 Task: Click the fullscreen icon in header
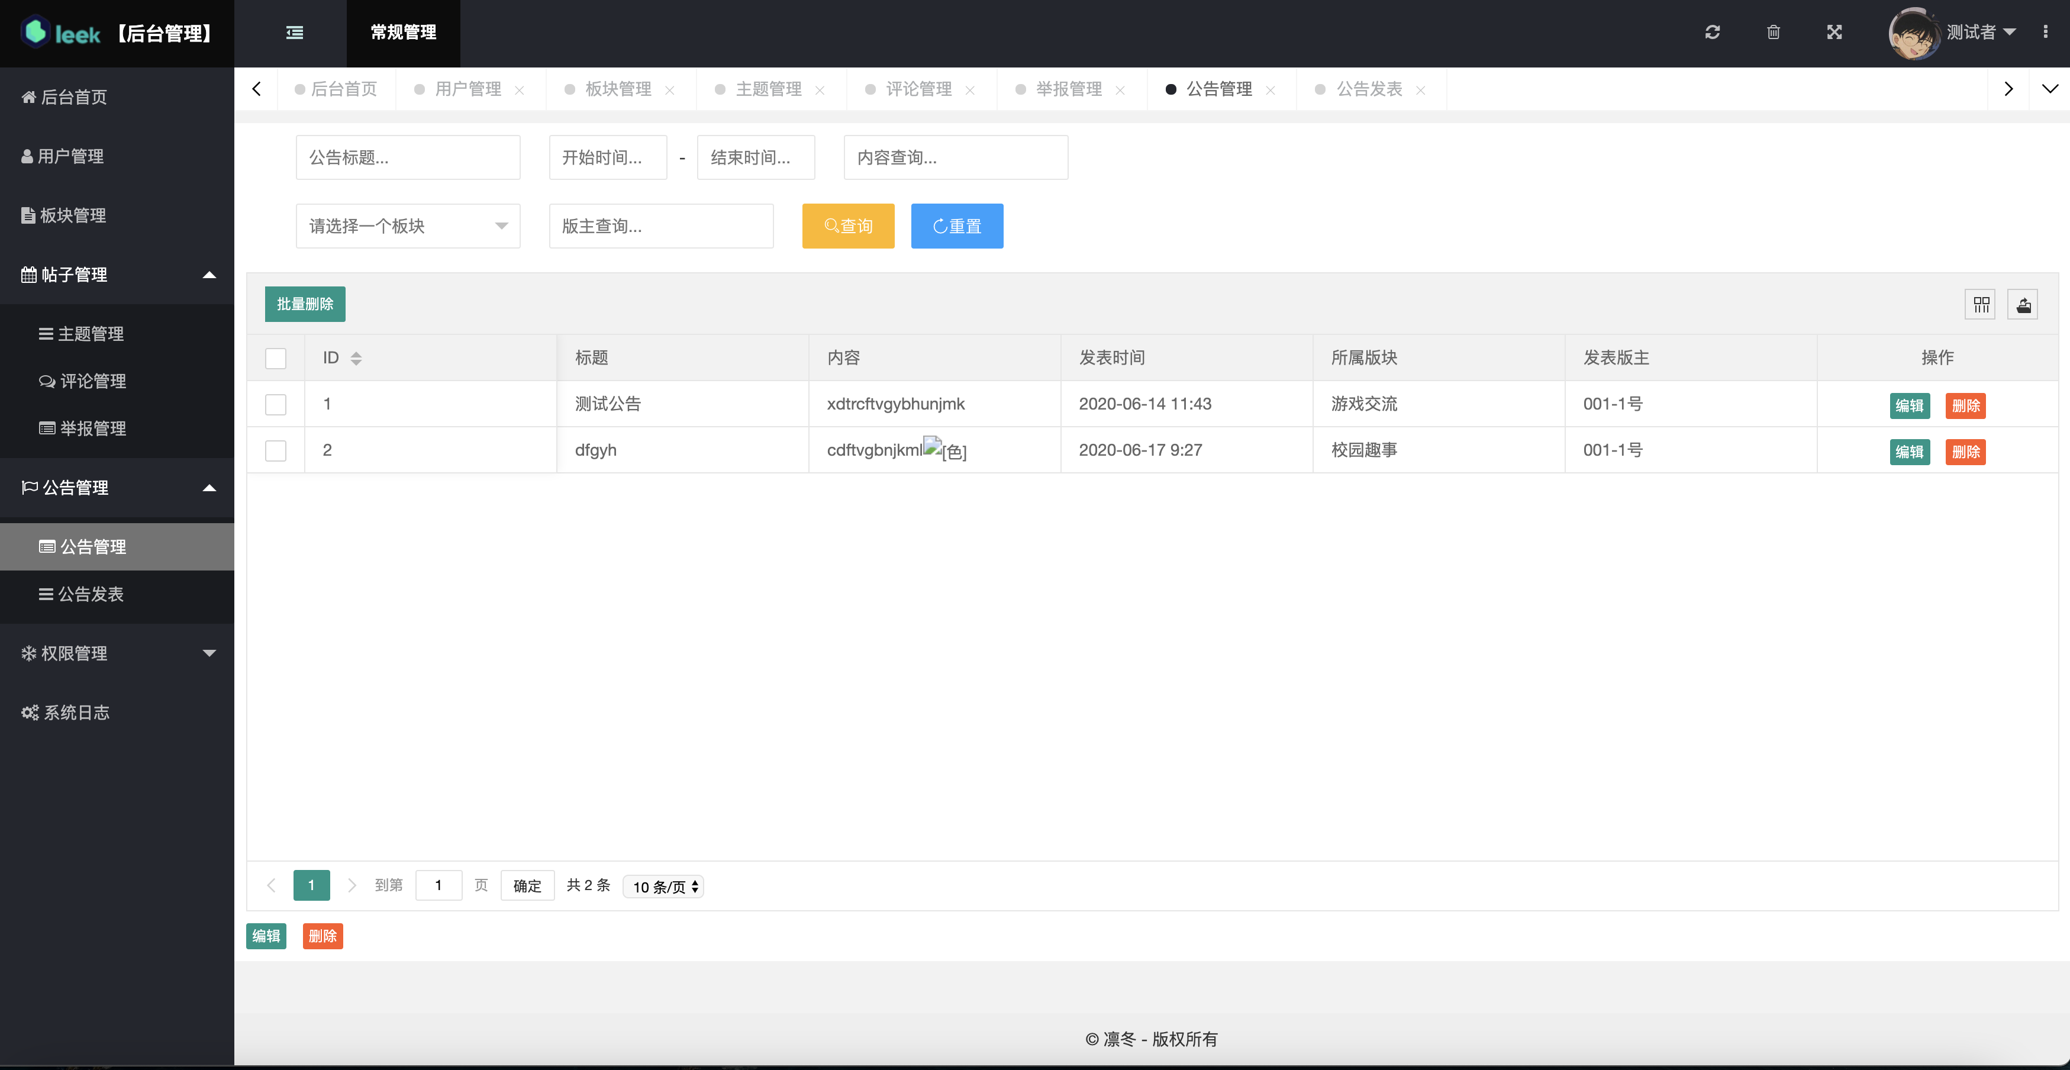click(x=1834, y=32)
